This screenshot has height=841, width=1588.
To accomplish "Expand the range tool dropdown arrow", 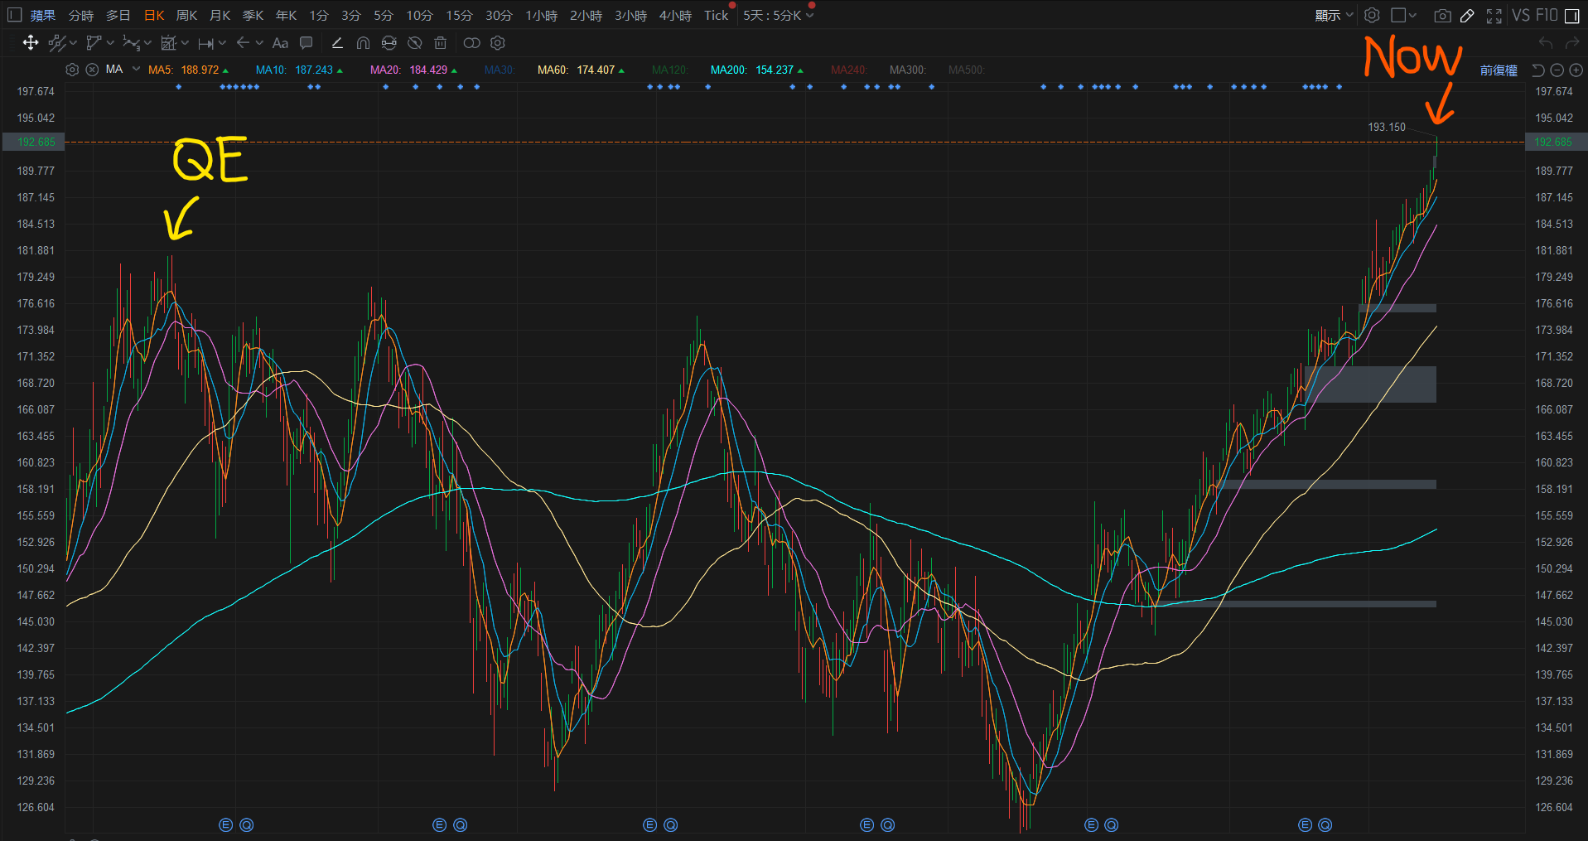I will pos(222,43).
